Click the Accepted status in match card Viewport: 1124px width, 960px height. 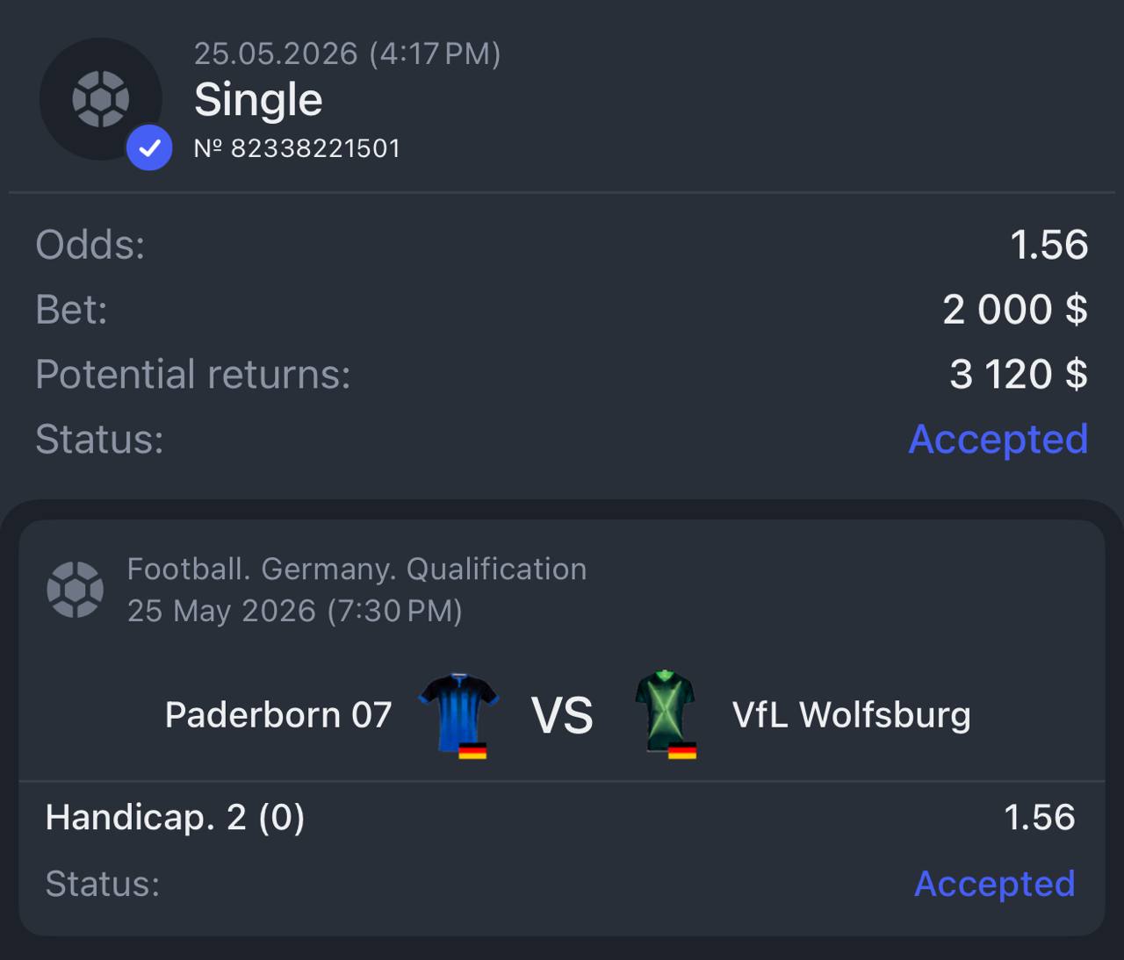pyautogui.click(x=995, y=884)
